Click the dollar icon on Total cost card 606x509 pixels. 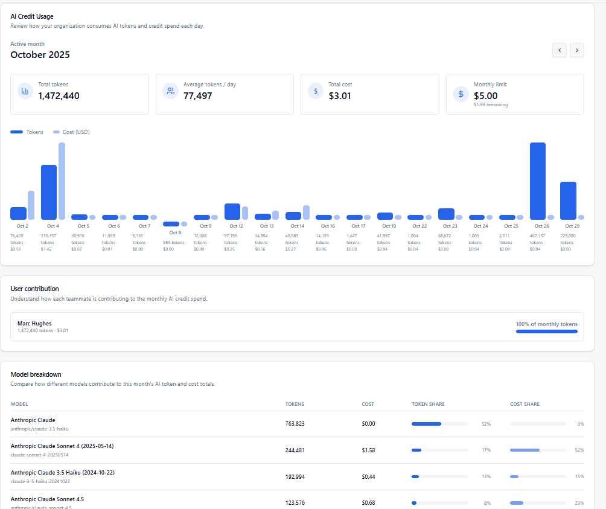pyautogui.click(x=315, y=91)
